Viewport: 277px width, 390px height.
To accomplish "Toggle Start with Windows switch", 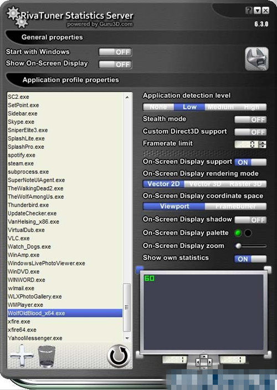I will pyautogui.click(x=115, y=52).
